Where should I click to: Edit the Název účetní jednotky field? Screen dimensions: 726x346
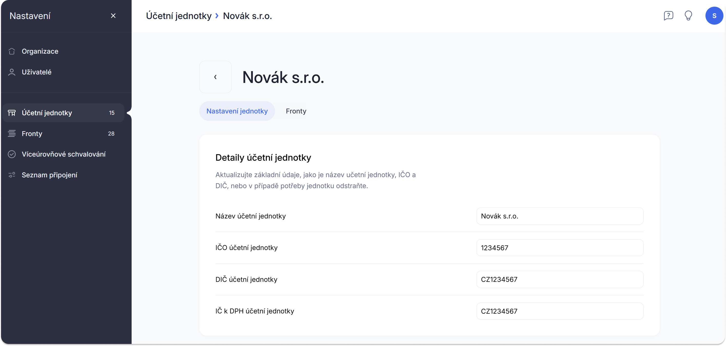point(560,216)
